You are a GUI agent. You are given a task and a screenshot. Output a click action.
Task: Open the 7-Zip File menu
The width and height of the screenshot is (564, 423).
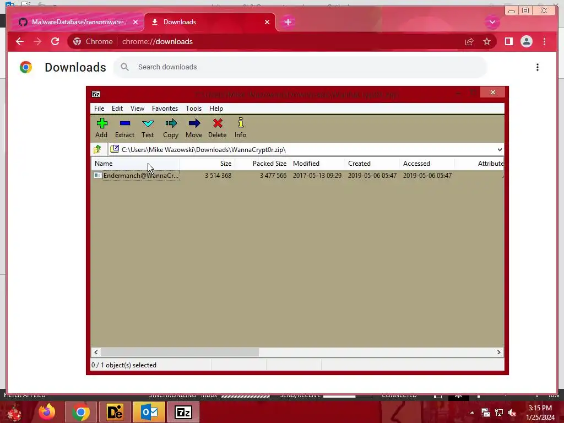pyautogui.click(x=99, y=109)
